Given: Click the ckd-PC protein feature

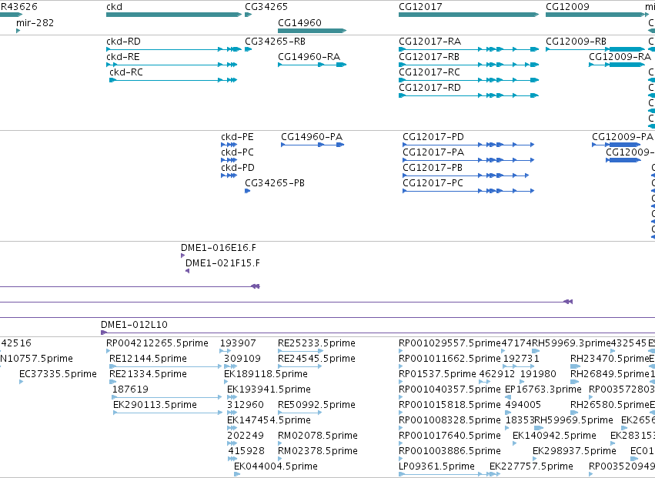Looking at the screenshot, I should 229,160.
